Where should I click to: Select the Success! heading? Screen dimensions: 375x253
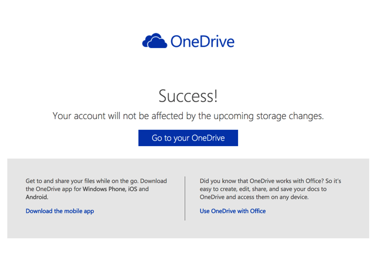coord(188,96)
